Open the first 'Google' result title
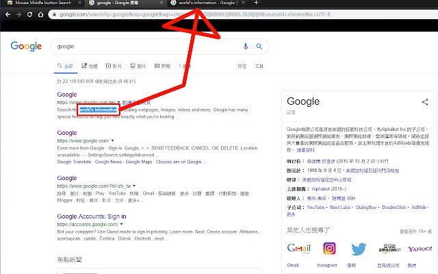 [x=67, y=95]
